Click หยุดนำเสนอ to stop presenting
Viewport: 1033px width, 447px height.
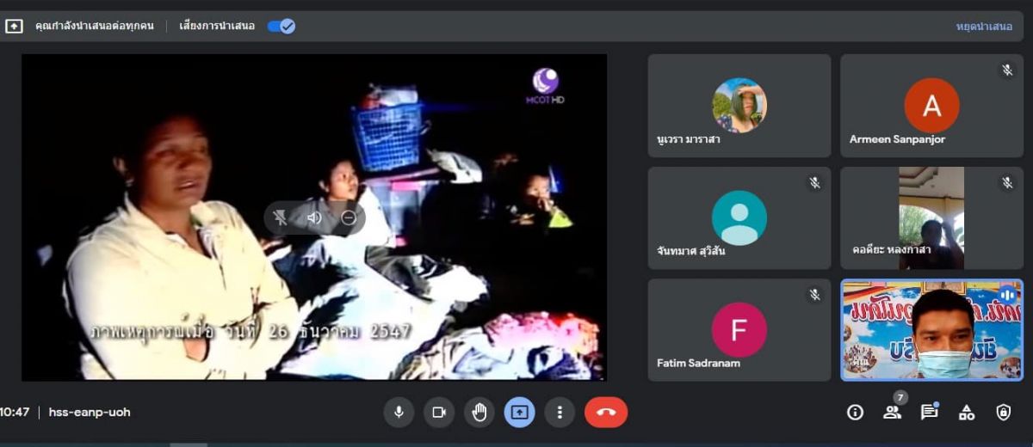[x=984, y=26]
